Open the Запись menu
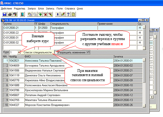The image size is (163, 117). point(50,8)
